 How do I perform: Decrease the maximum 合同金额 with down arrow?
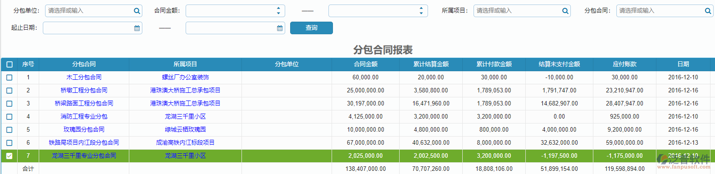click(421, 13)
